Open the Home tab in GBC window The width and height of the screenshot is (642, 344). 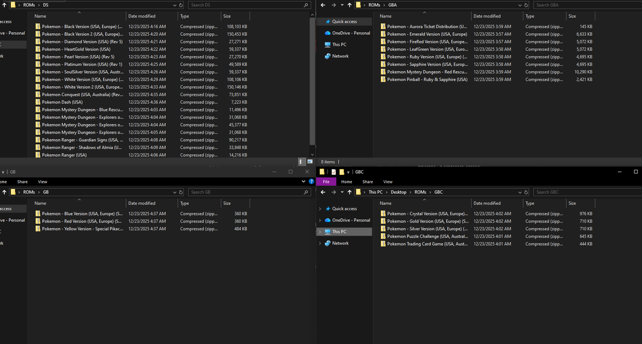point(347,182)
